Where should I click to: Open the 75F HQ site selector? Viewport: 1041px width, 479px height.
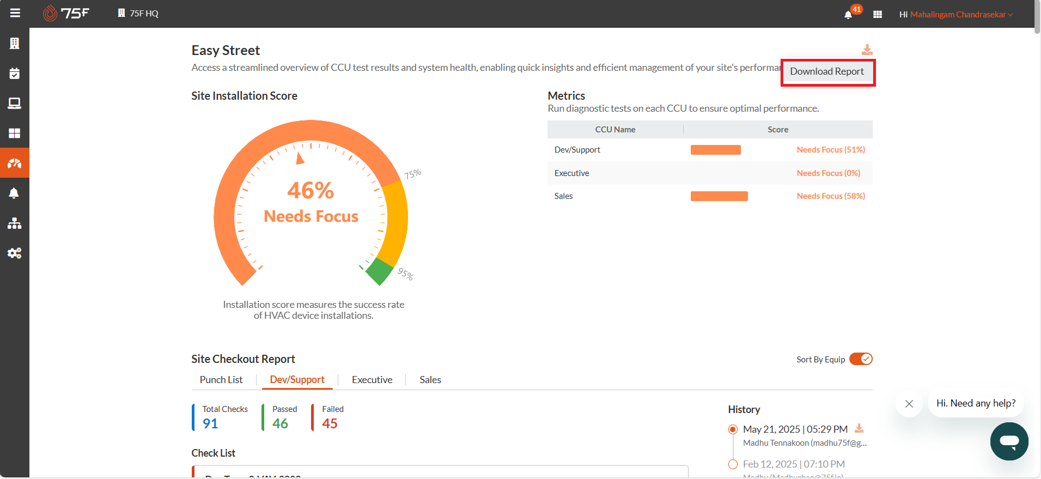coord(138,13)
